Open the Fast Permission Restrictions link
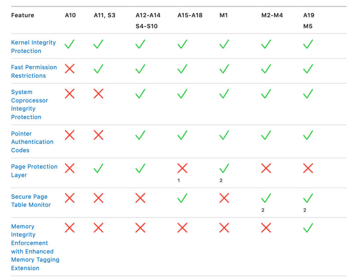 (x=34, y=71)
